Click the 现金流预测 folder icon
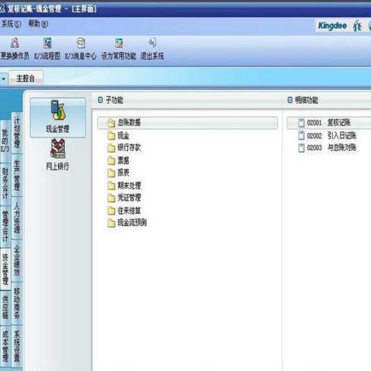This screenshot has width=371, height=371. tap(111, 223)
